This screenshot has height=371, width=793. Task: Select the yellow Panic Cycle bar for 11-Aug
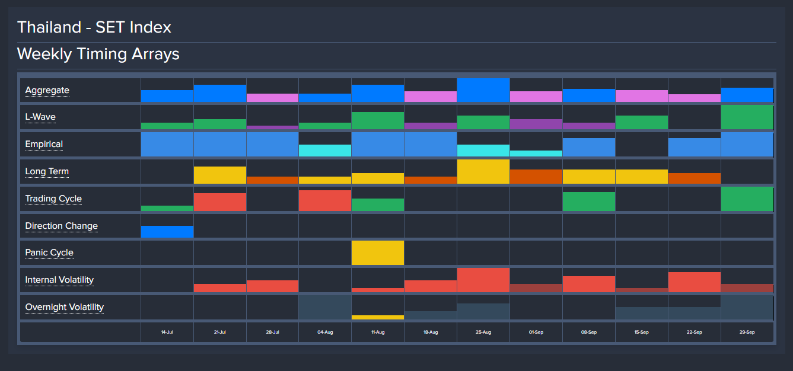pyautogui.click(x=378, y=252)
